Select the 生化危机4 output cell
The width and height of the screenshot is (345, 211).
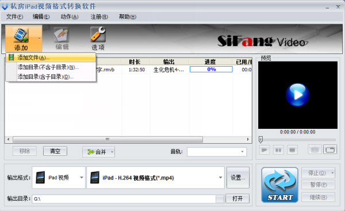click(x=168, y=70)
